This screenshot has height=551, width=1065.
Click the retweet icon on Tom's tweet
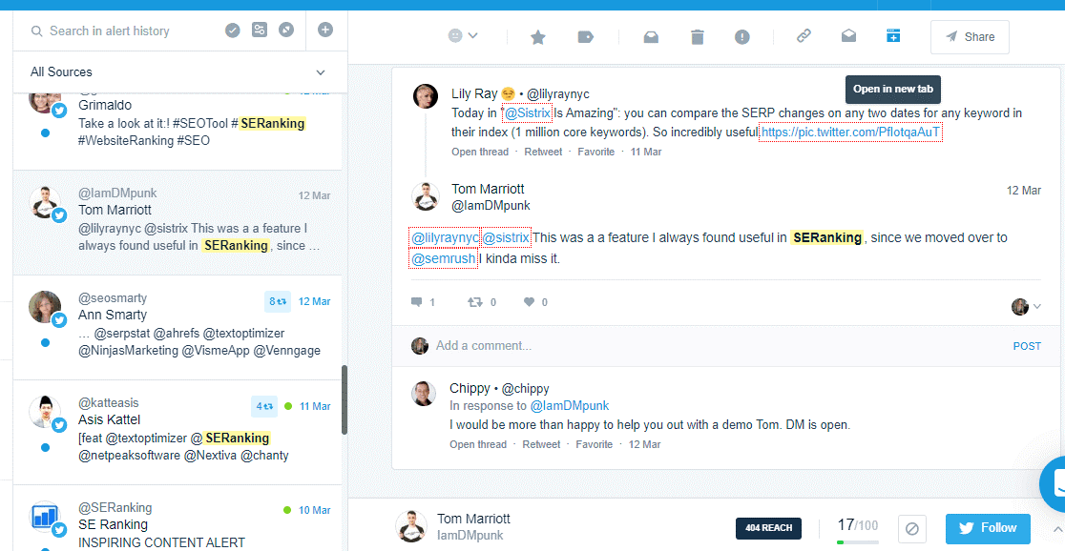[475, 302]
